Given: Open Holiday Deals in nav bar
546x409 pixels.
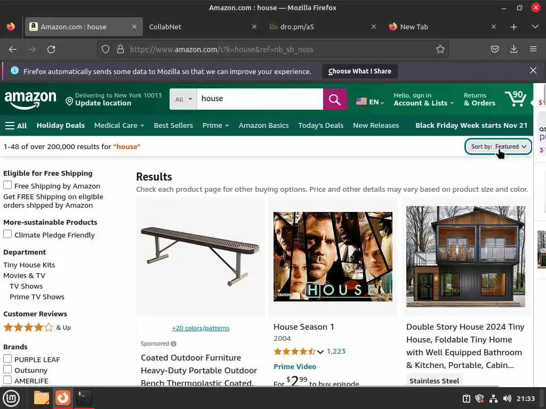Looking at the screenshot, I should click(x=61, y=126).
